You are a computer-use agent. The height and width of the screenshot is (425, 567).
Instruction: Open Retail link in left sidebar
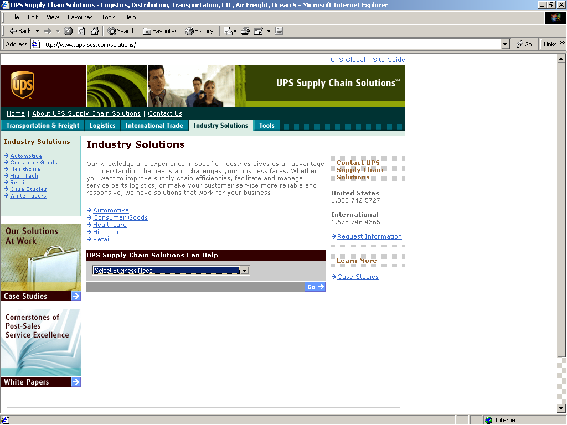click(18, 183)
